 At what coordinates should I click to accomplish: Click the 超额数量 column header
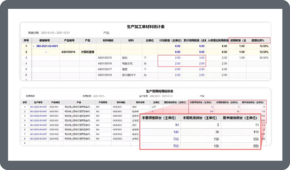(x=238, y=40)
